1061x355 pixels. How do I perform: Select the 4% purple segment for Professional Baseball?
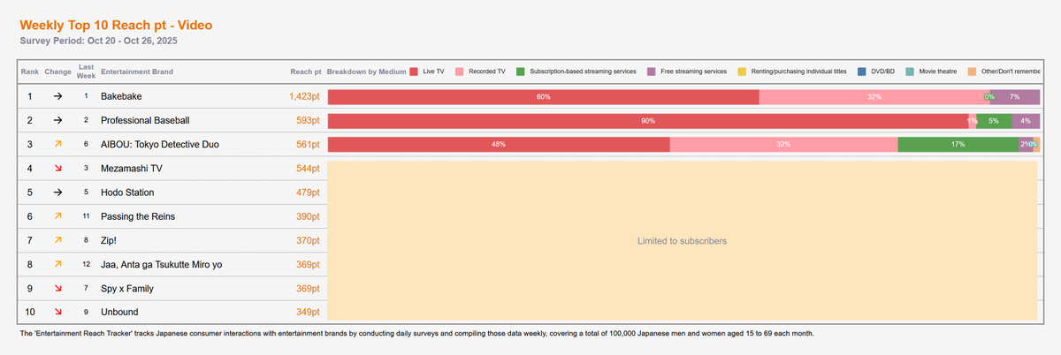(x=1026, y=120)
